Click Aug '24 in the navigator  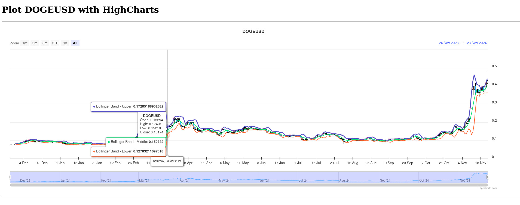pyautogui.click(x=344, y=180)
